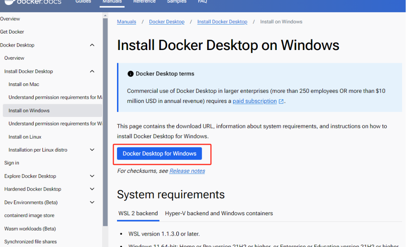Open the Samples top menu

pyautogui.click(x=176, y=2)
